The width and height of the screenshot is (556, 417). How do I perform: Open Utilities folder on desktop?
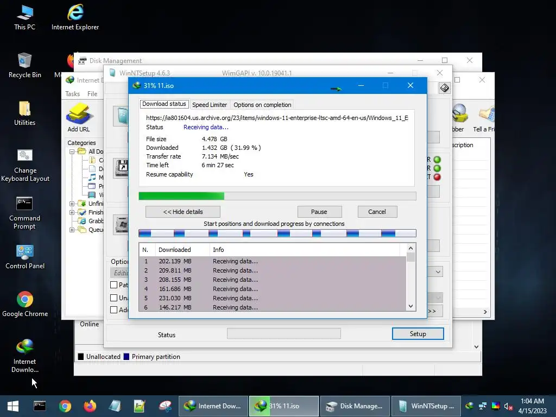(x=25, y=113)
